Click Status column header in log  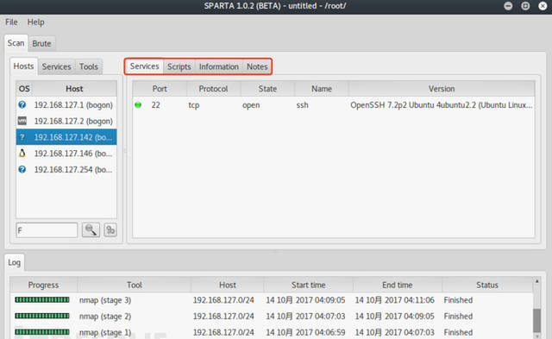[x=486, y=285]
